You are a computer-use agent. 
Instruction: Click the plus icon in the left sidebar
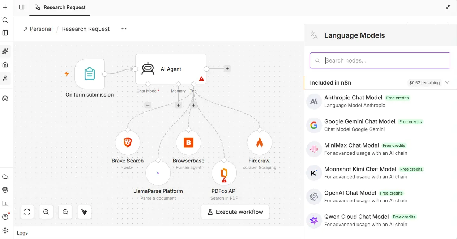5,7
